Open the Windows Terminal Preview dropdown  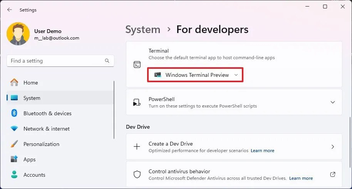195,75
